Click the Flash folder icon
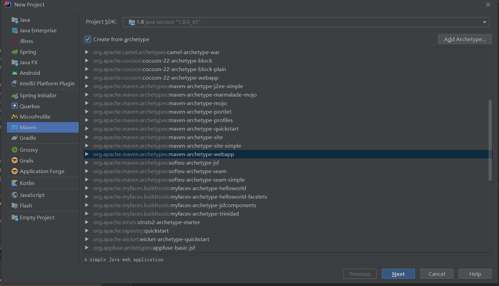 click(15, 206)
